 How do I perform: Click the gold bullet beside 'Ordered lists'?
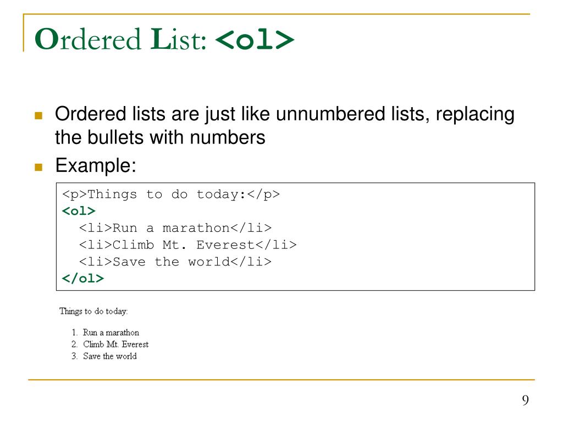coord(38,115)
